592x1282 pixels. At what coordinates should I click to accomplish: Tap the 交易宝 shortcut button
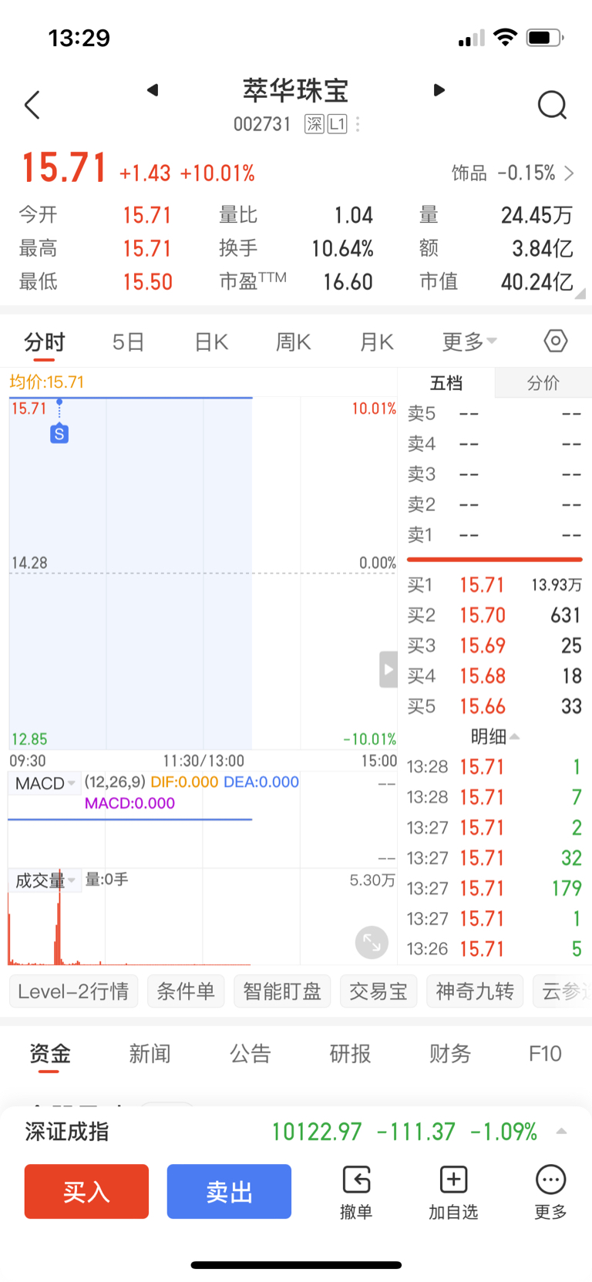[x=378, y=991]
